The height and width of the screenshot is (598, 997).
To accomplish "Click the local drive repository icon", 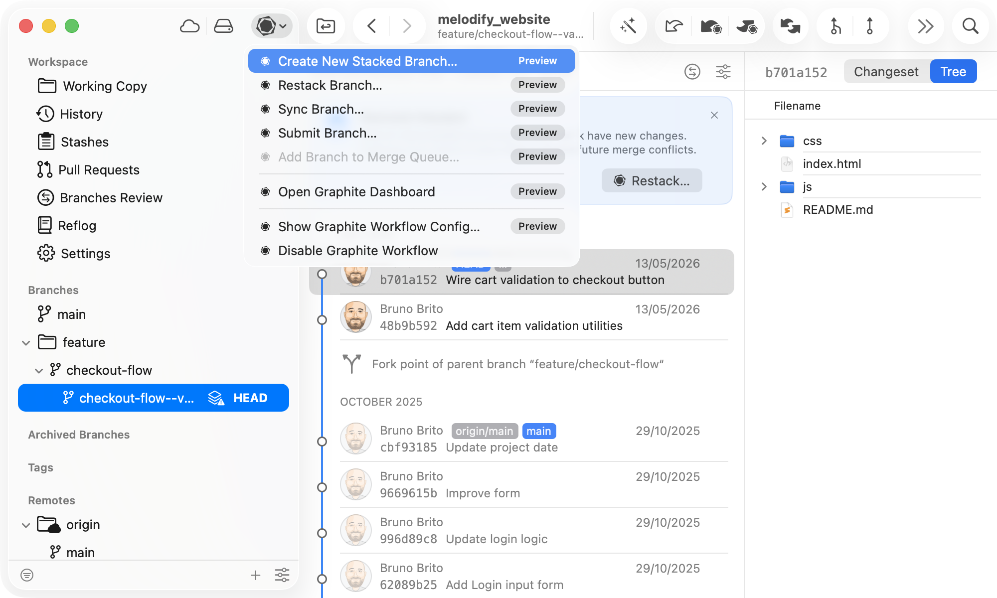I will [223, 26].
